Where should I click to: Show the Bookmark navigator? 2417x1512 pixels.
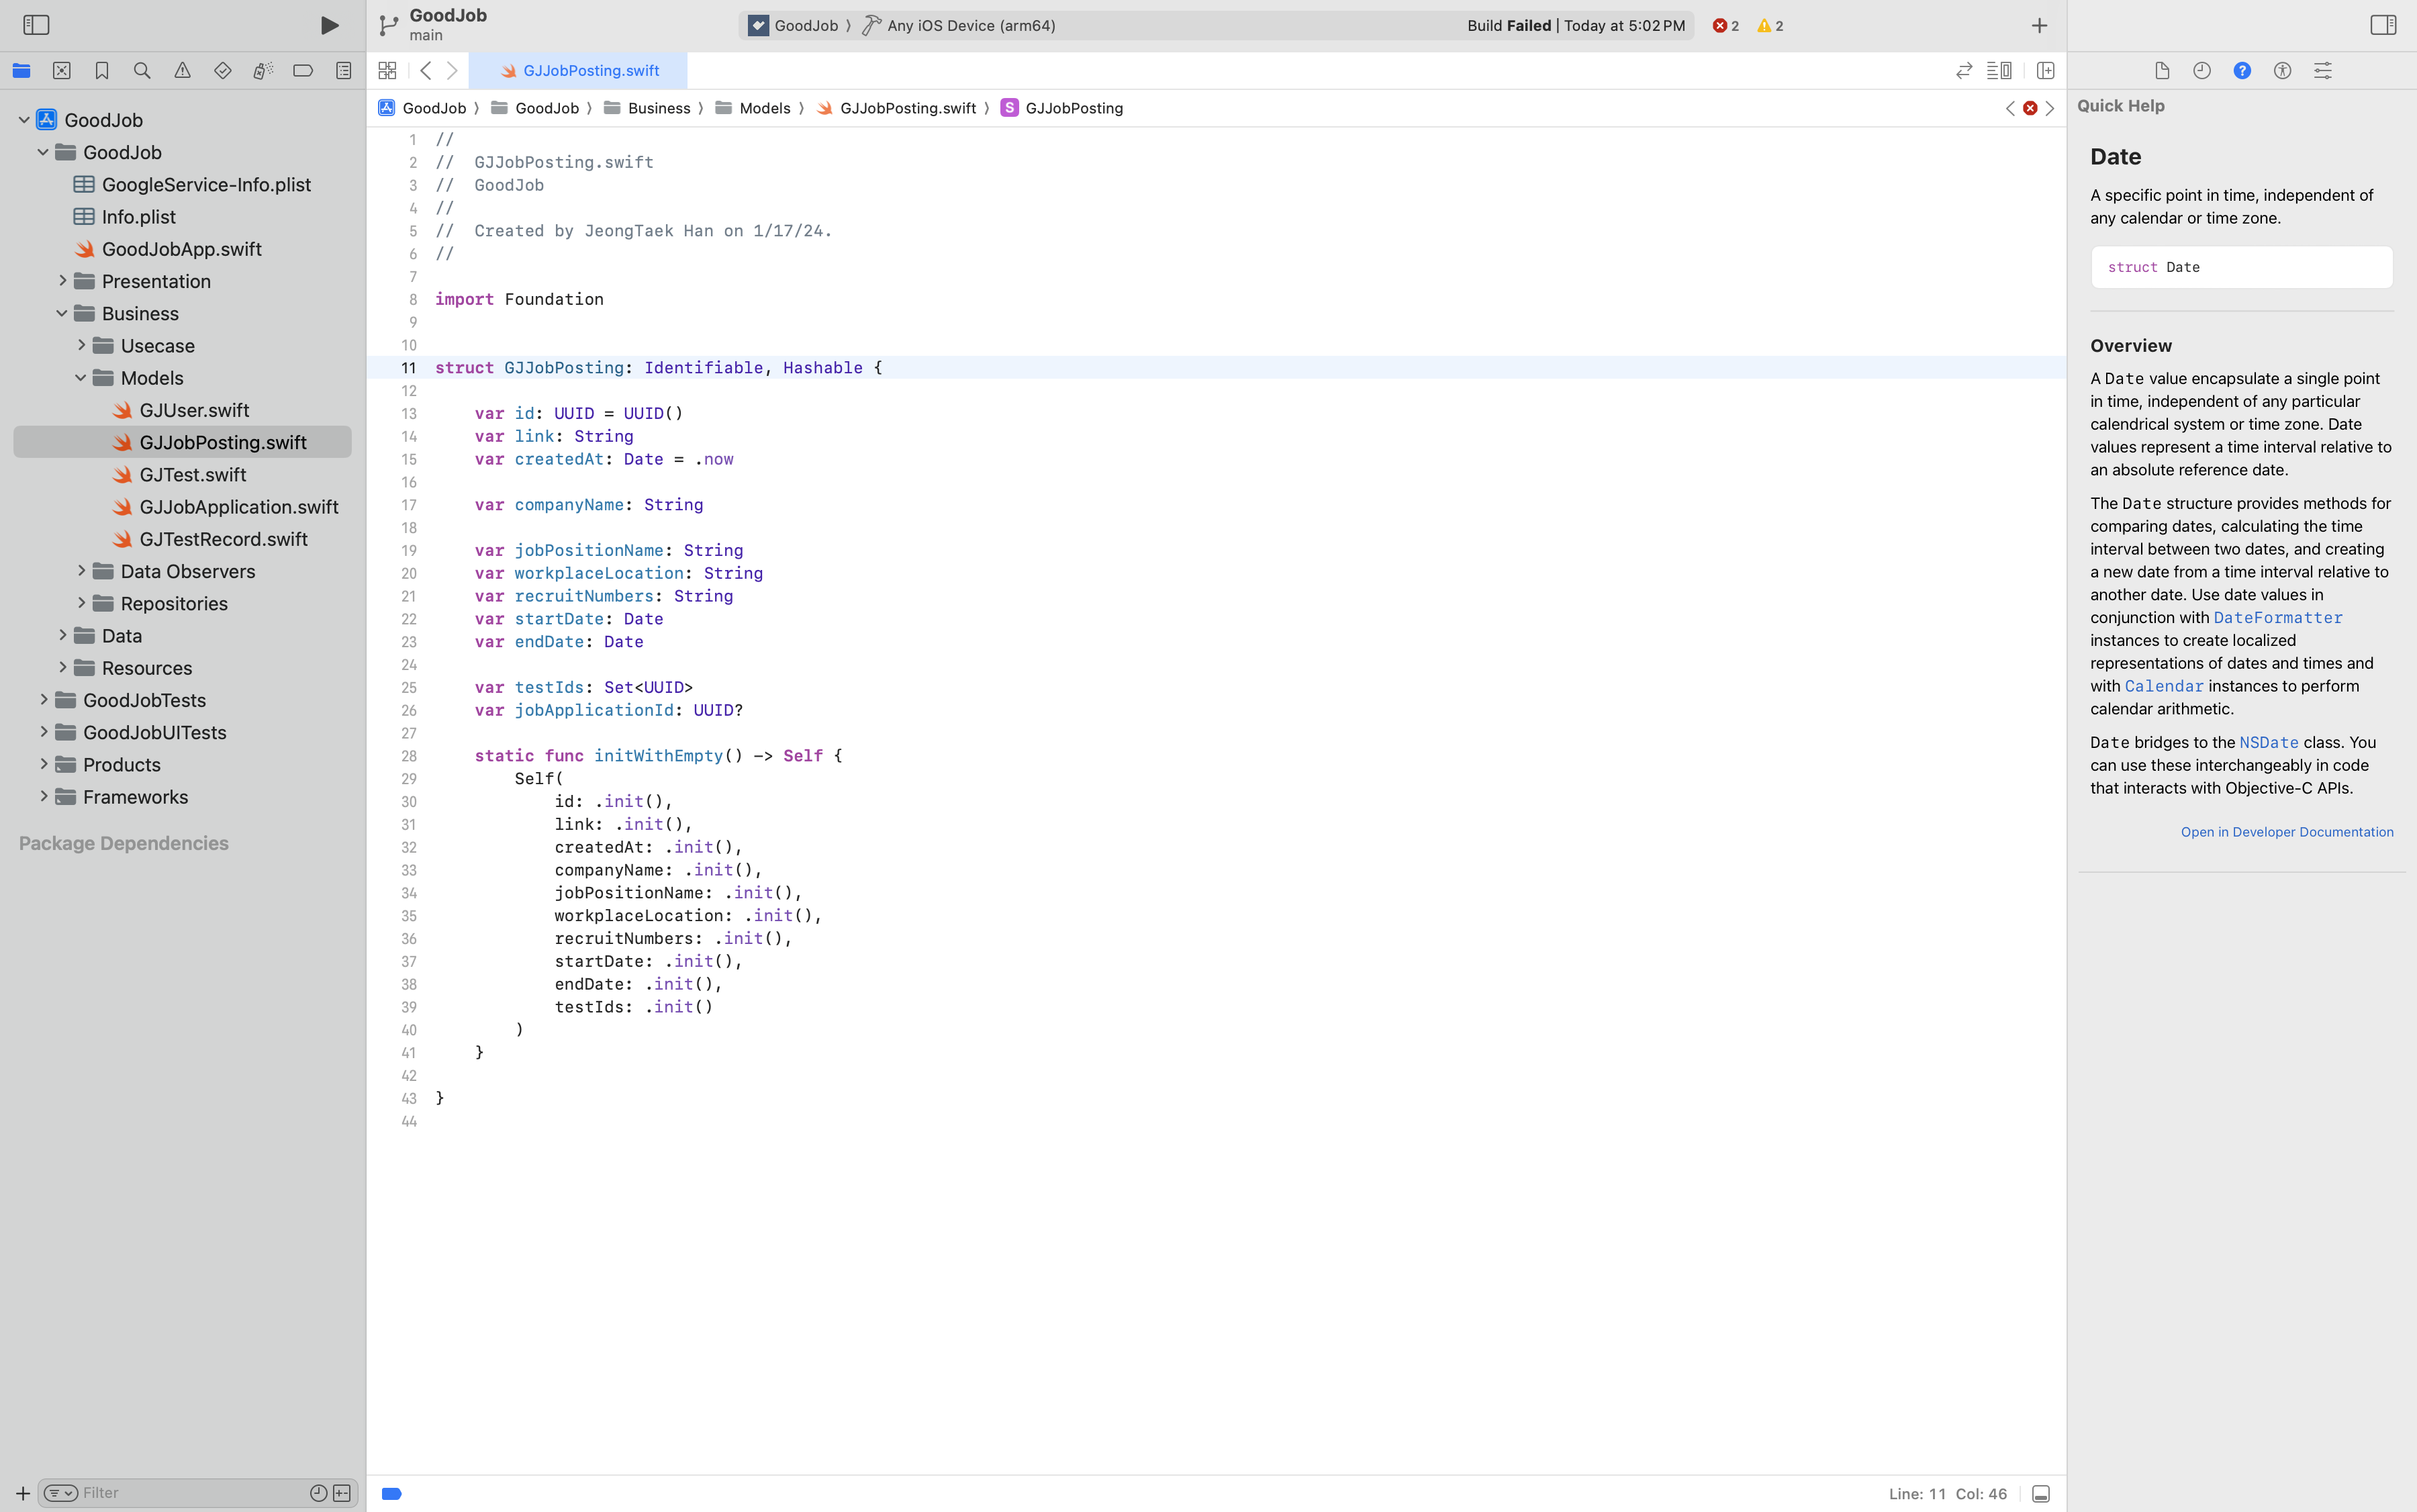tap(102, 70)
